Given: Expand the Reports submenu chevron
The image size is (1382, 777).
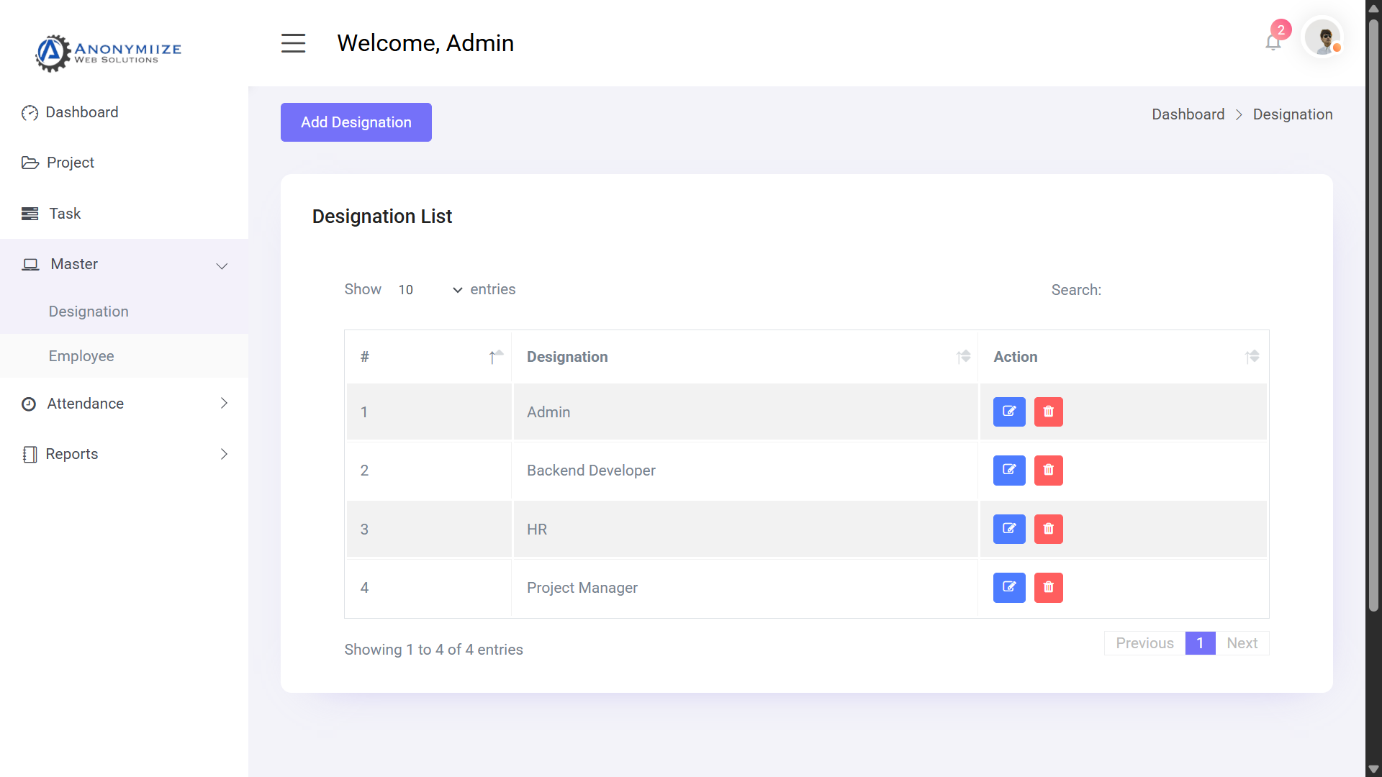Looking at the screenshot, I should (x=224, y=454).
